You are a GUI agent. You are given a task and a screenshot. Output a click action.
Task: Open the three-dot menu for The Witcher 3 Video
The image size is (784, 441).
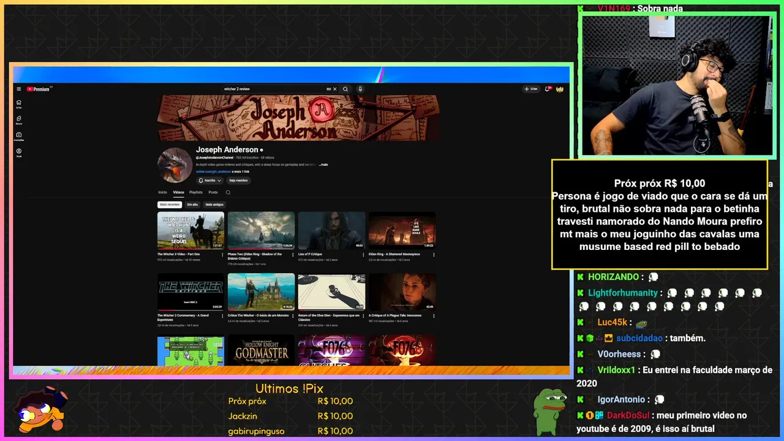click(x=222, y=254)
